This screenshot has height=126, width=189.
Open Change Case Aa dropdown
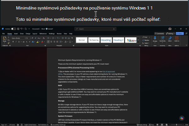pos(39,38)
